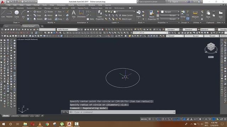Click the Move tool in the Modify panel
Screen dimensions: 227x127
(37, 12)
